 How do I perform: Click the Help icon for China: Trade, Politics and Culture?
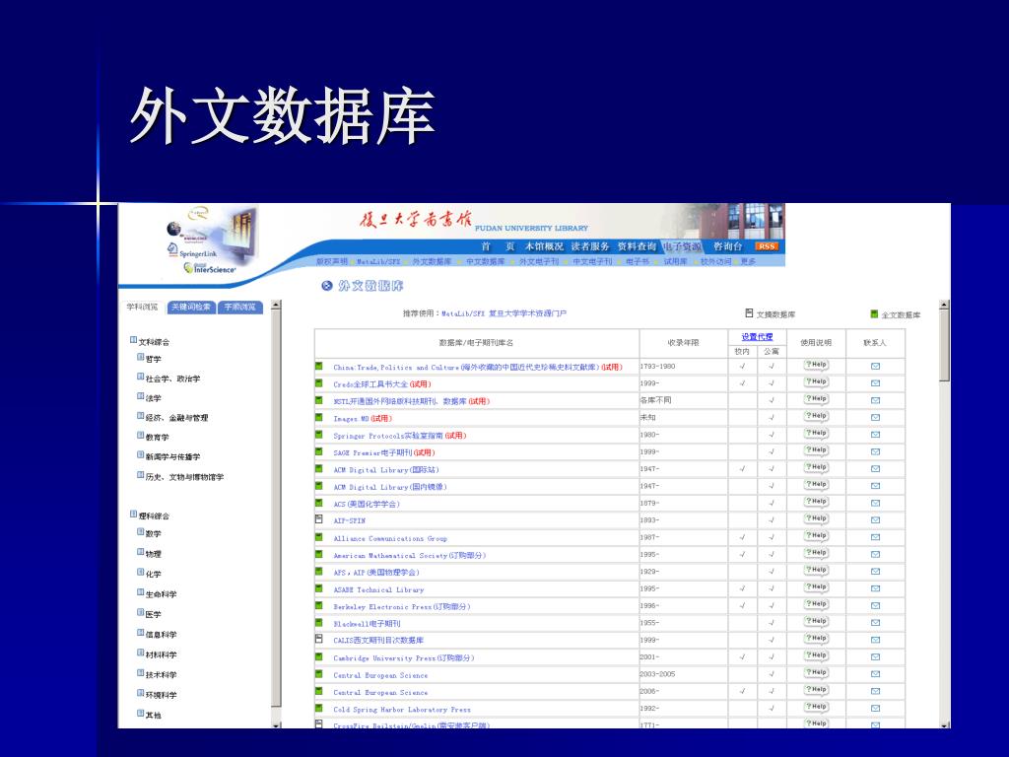(x=816, y=365)
